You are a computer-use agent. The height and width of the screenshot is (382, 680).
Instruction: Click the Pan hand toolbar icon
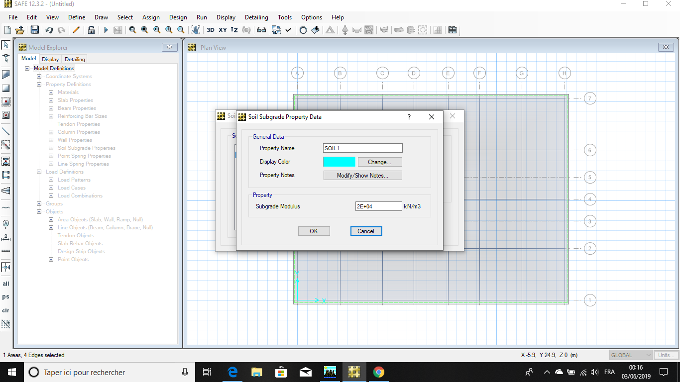(196, 30)
